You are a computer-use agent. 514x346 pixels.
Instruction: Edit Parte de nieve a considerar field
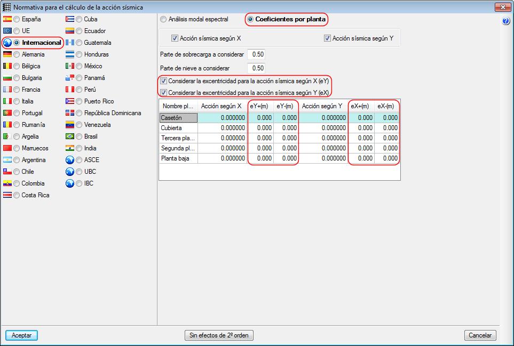tap(256, 68)
